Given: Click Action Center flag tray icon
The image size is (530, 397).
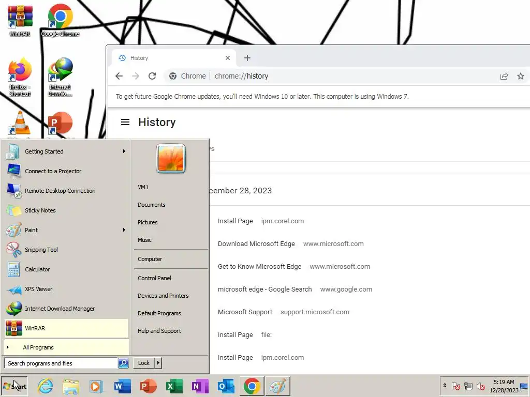Looking at the screenshot, I should point(455,386).
